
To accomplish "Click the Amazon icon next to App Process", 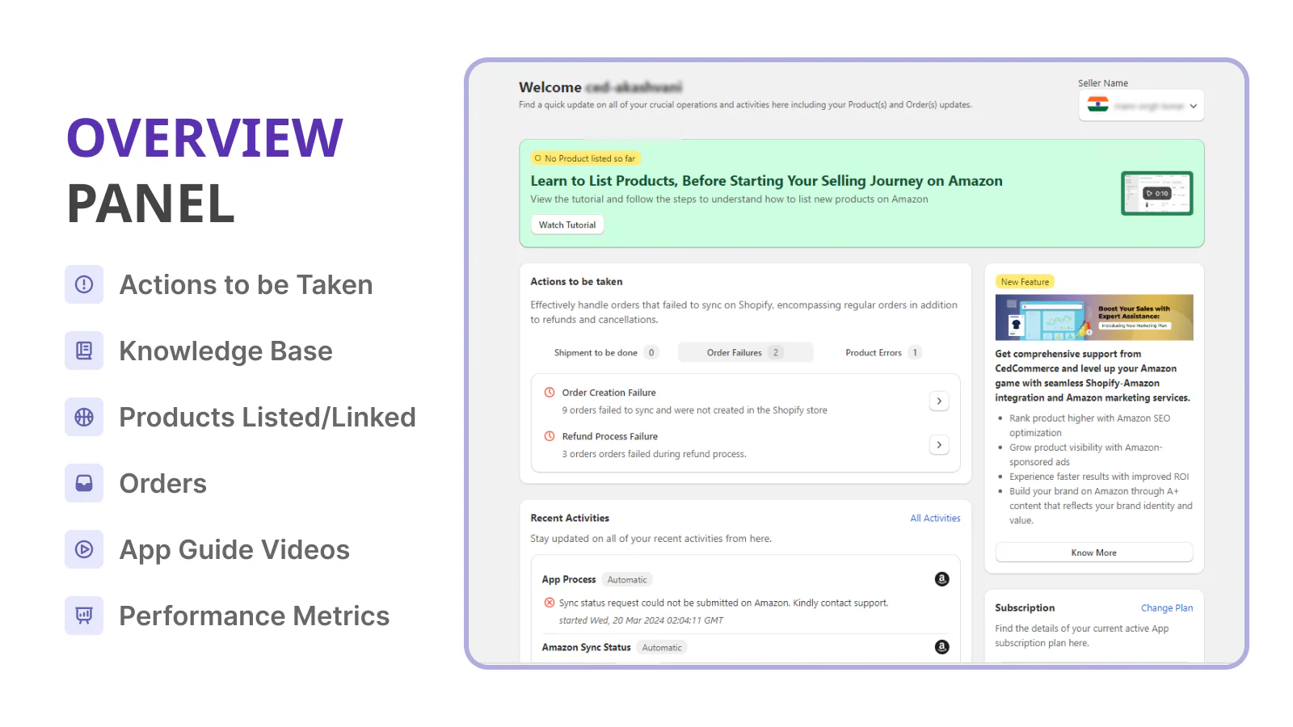I will click(x=941, y=579).
